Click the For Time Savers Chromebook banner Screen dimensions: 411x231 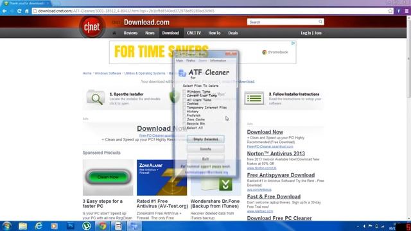[203, 52]
